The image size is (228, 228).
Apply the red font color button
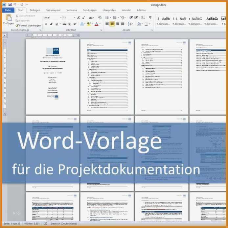(97, 24)
